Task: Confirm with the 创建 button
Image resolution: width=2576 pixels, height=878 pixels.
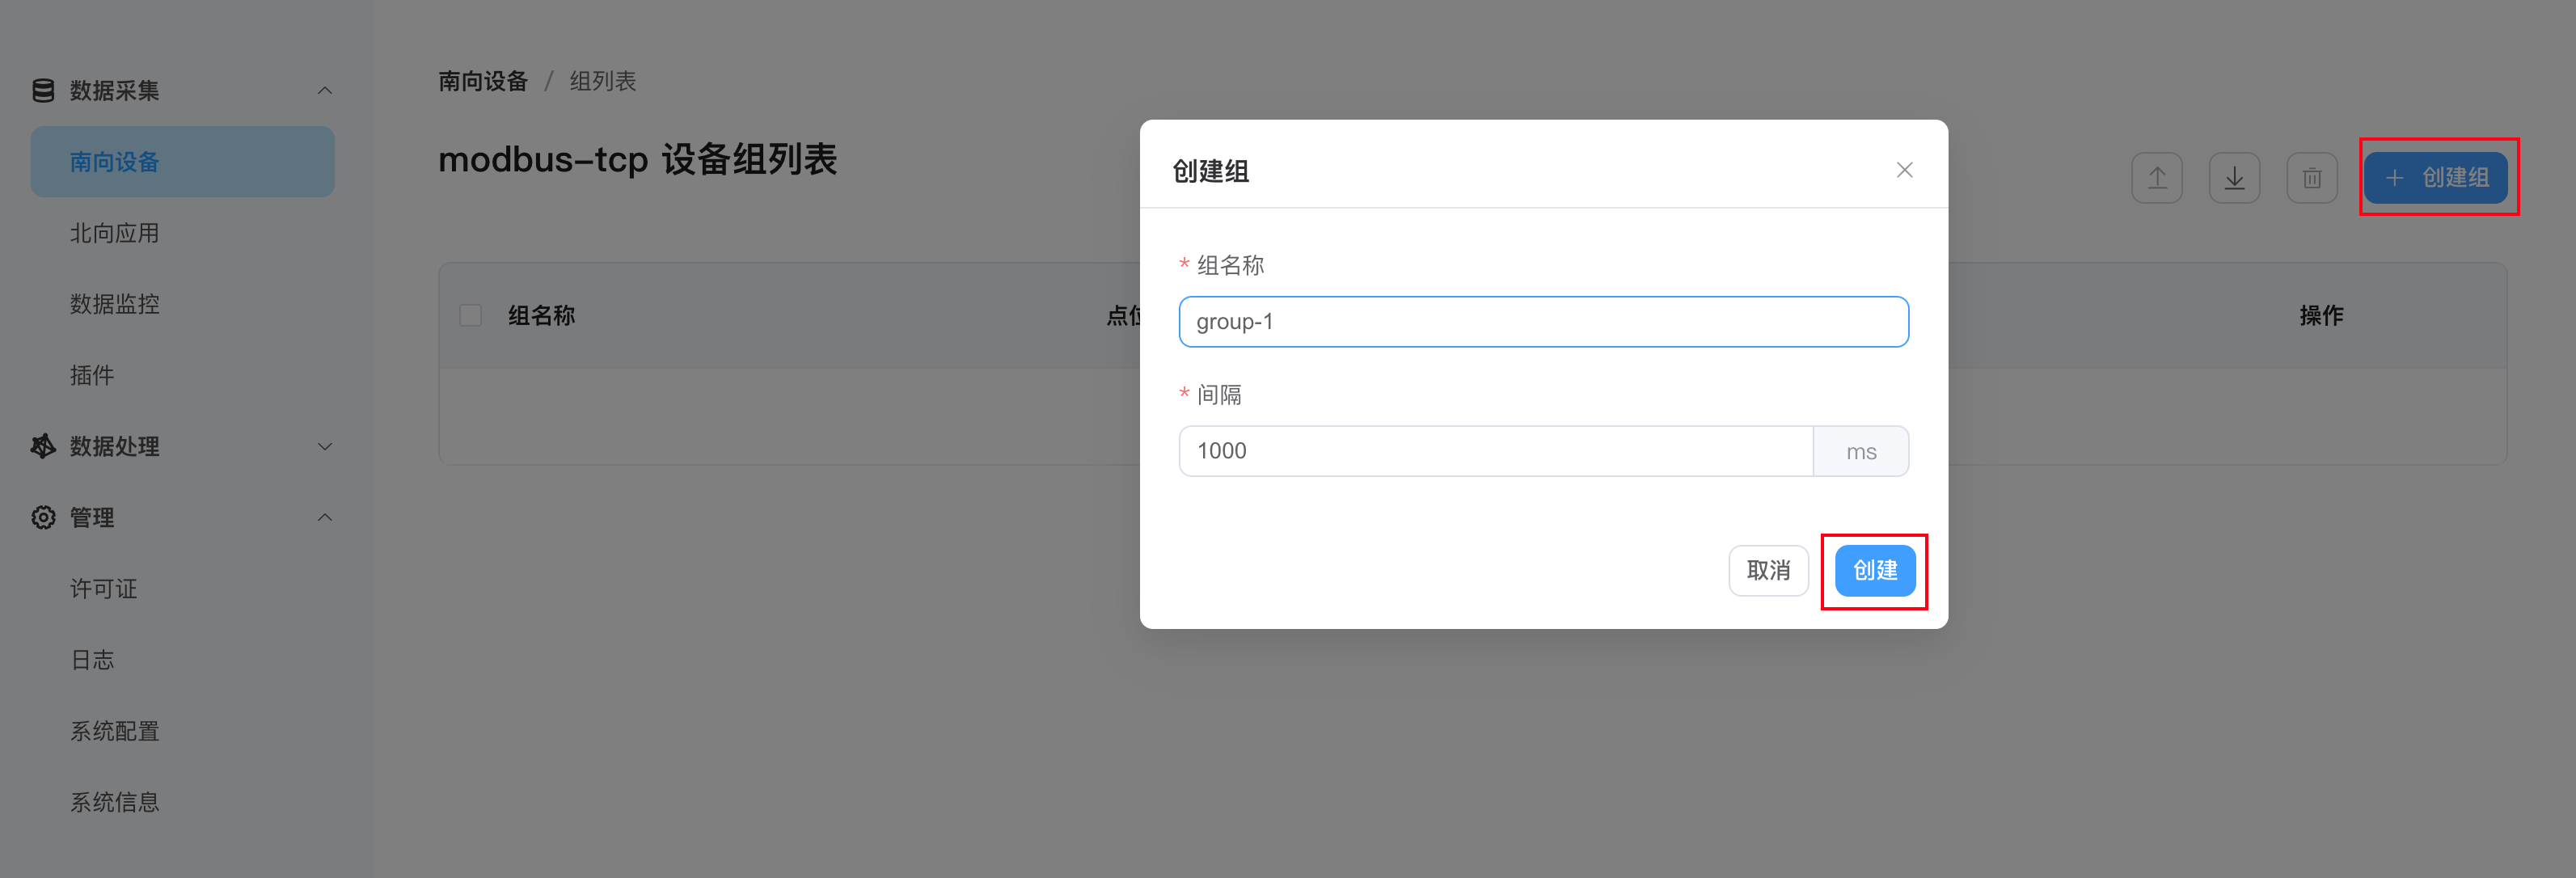Action: [1874, 571]
